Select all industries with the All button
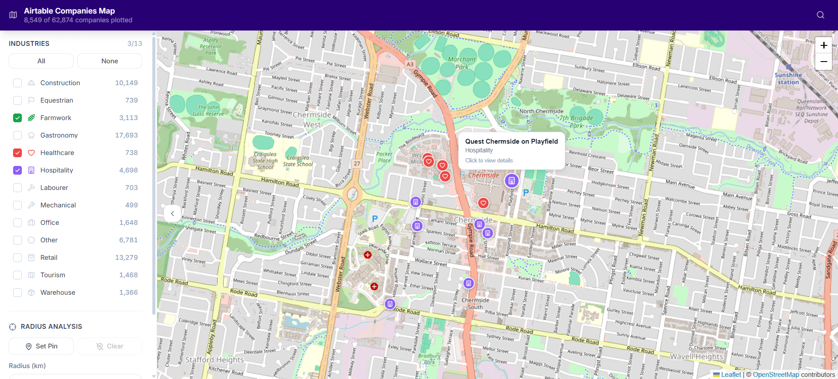The image size is (838, 379). (41, 61)
